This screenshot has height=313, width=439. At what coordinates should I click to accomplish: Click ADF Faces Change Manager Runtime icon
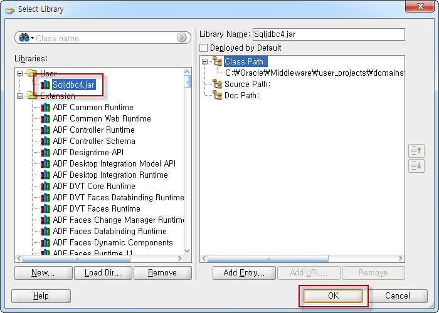45,220
